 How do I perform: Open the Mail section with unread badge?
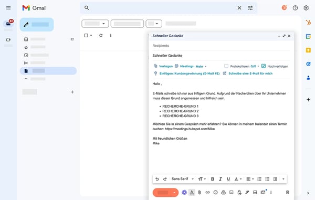coord(8,24)
